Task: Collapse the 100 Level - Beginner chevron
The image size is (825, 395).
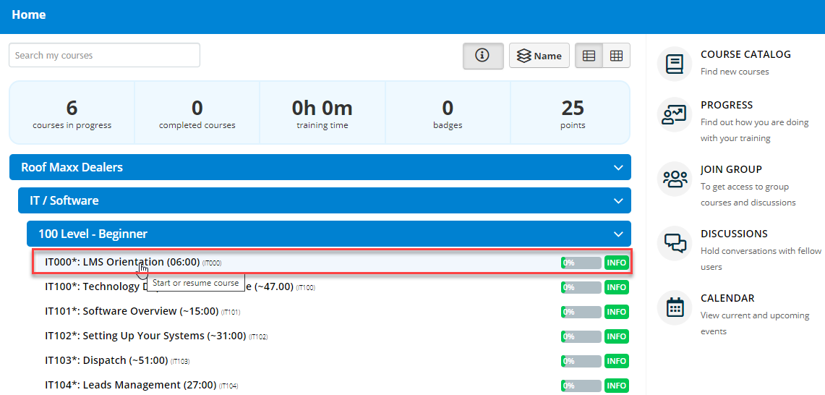Action: (x=618, y=234)
